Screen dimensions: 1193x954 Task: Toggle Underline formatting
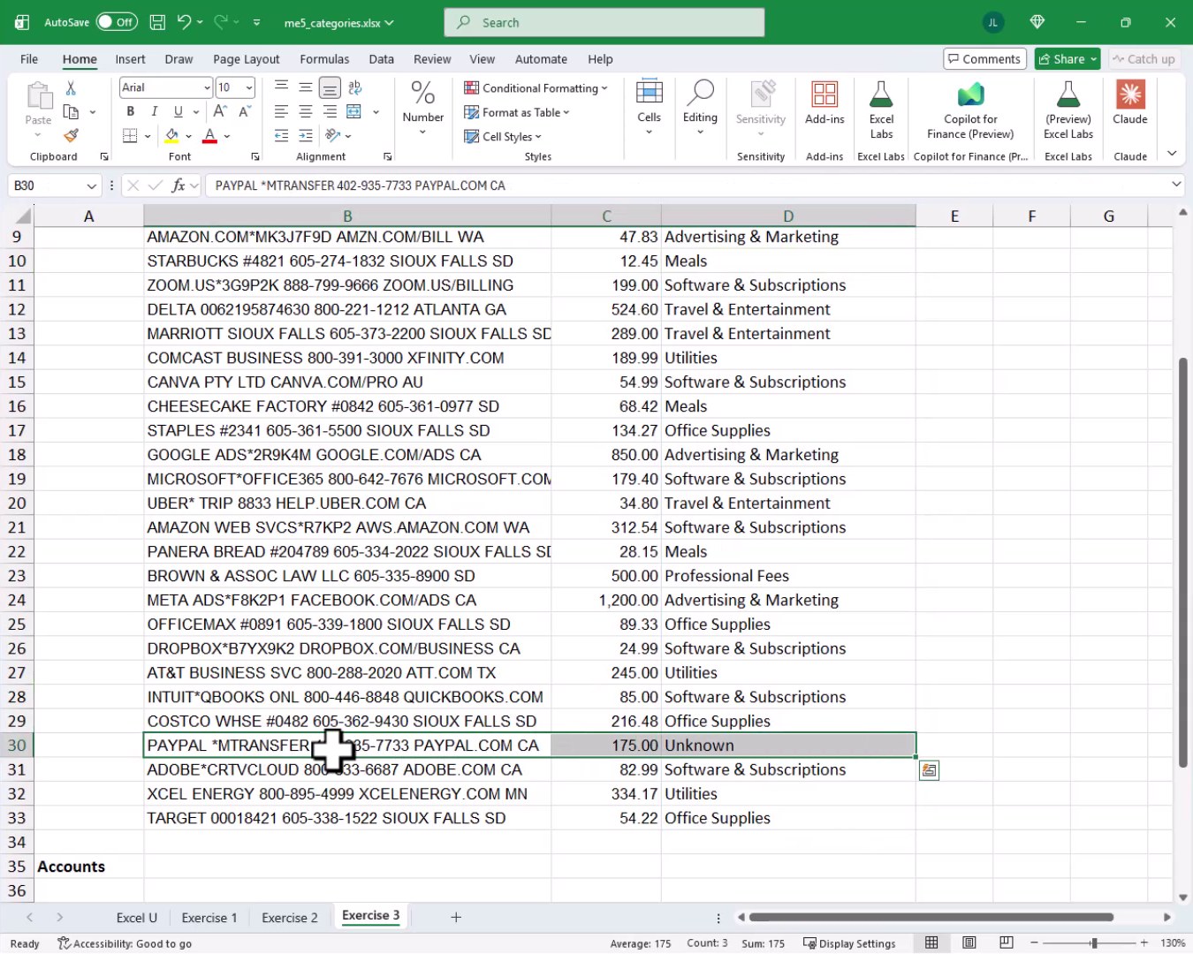pyautogui.click(x=179, y=111)
